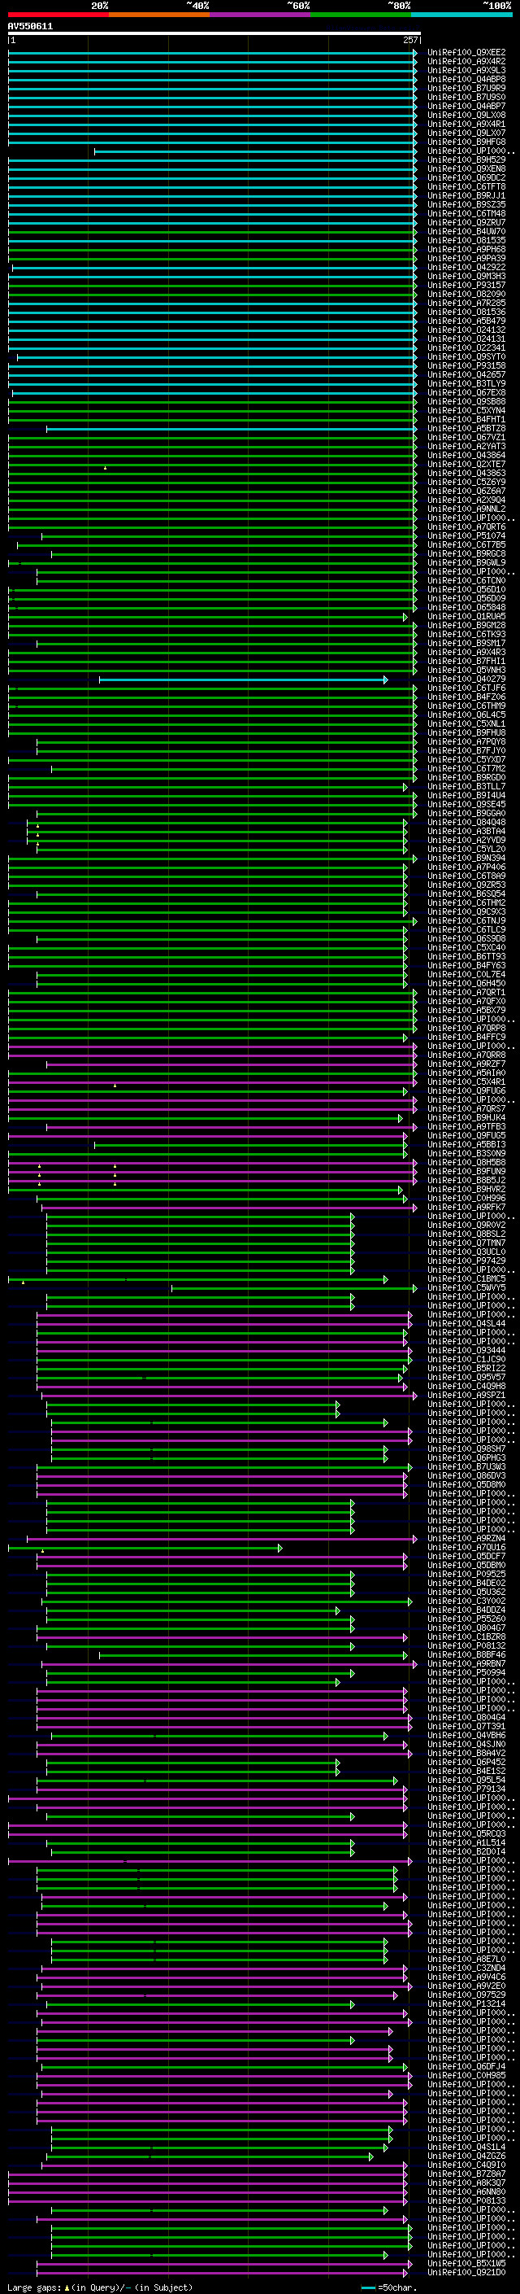Select subject label UniRef100_C6TNJ9
The image size is (520, 2294).
466,921
